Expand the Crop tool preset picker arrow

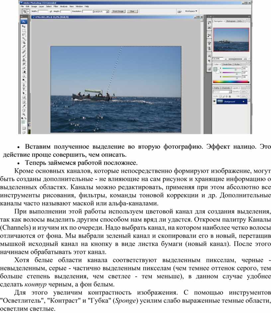tap(28, 11)
